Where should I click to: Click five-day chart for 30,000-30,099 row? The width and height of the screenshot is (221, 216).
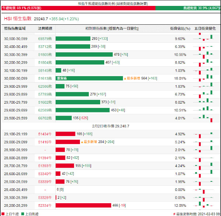[204, 78]
